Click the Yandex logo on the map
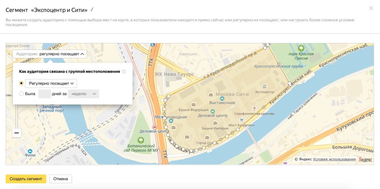This screenshot has height=189, width=380. (x=365, y=159)
